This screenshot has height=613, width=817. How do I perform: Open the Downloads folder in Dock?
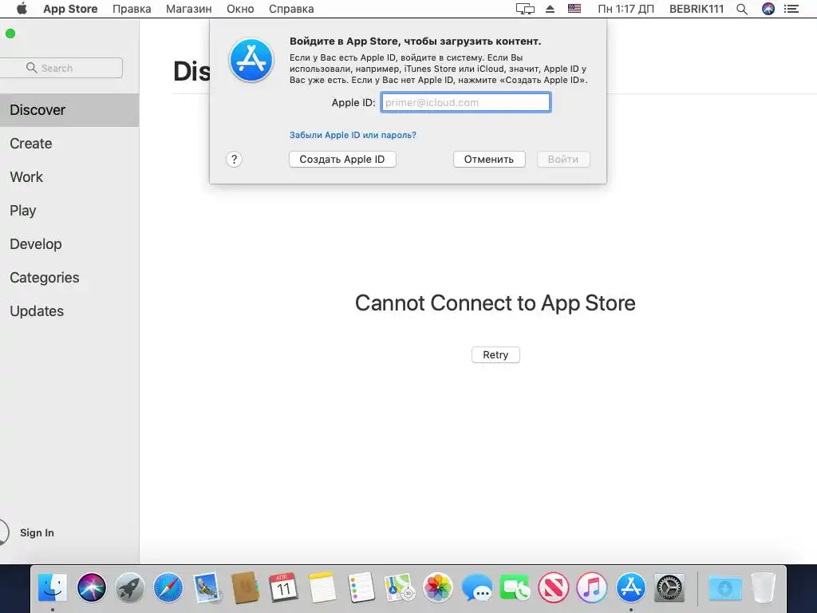[x=724, y=588]
